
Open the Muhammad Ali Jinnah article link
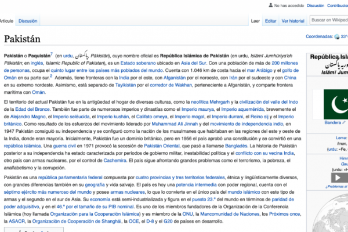(175, 124)
